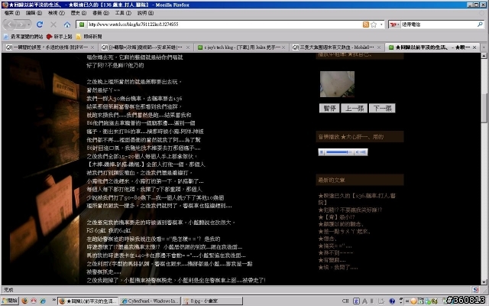Click the magnifier search icon in search box

pyautogui.click(x=480, y=24)
